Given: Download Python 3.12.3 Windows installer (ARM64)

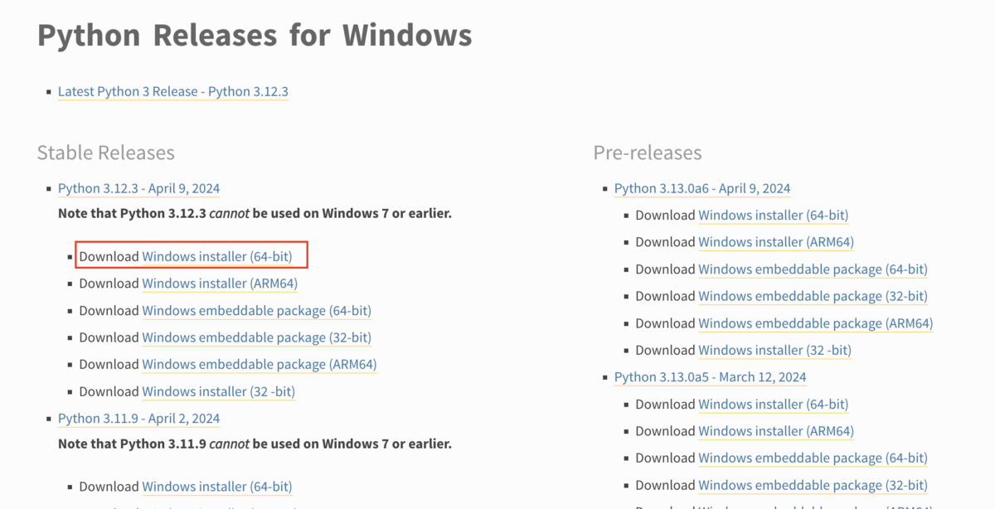Looking at the screenshot, I should tap(220, 284).
